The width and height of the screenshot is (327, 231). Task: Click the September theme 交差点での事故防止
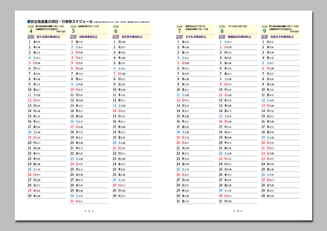click(282, 37)
